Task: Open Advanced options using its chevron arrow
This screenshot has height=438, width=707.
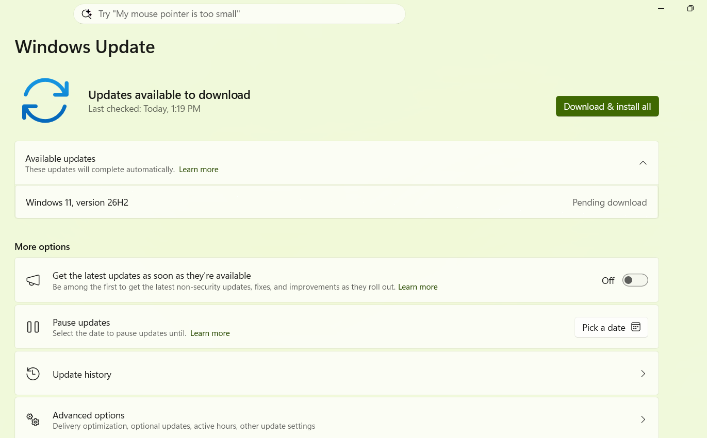Action: [x=643, y=419]
